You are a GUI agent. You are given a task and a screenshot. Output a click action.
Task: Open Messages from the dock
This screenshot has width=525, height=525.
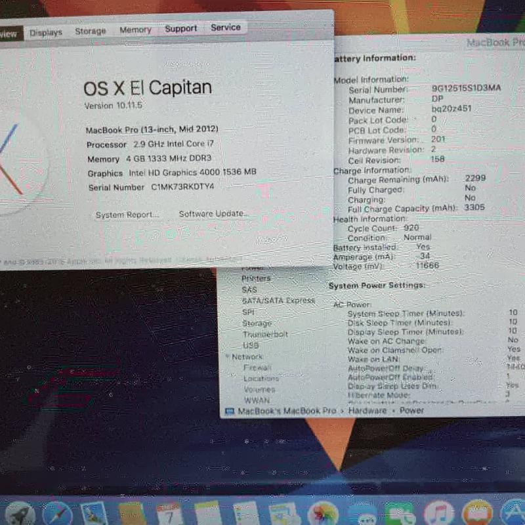click(362, 514)
